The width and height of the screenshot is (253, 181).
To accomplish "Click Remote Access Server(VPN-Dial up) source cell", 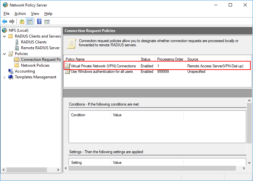I will [215, 66].
